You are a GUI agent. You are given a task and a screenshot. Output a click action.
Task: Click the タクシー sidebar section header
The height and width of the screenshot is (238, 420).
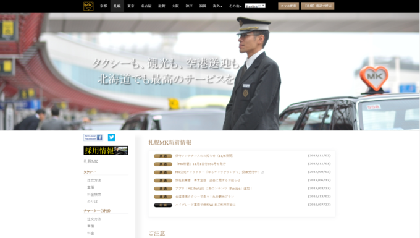pyautogui.click(x=90, y=172)
